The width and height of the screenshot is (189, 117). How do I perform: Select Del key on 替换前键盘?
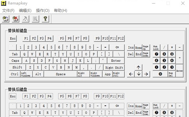point(131,54)
